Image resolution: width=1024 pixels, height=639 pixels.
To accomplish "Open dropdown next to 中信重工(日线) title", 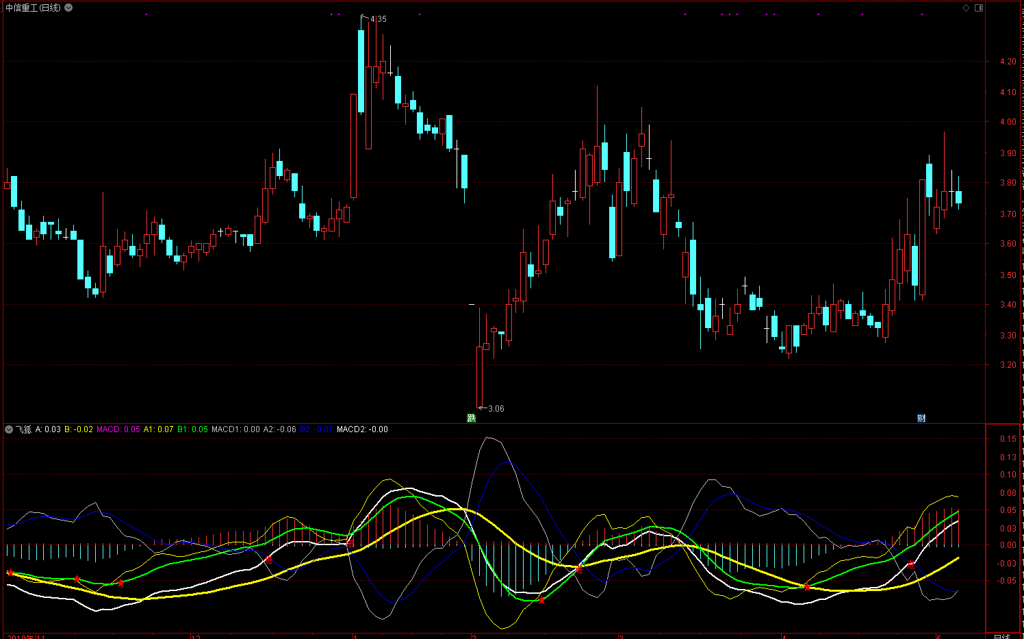I will [x=68, y=8].
